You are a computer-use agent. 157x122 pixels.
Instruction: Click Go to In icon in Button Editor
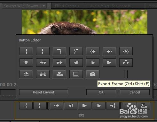click(x=93, y=51)
